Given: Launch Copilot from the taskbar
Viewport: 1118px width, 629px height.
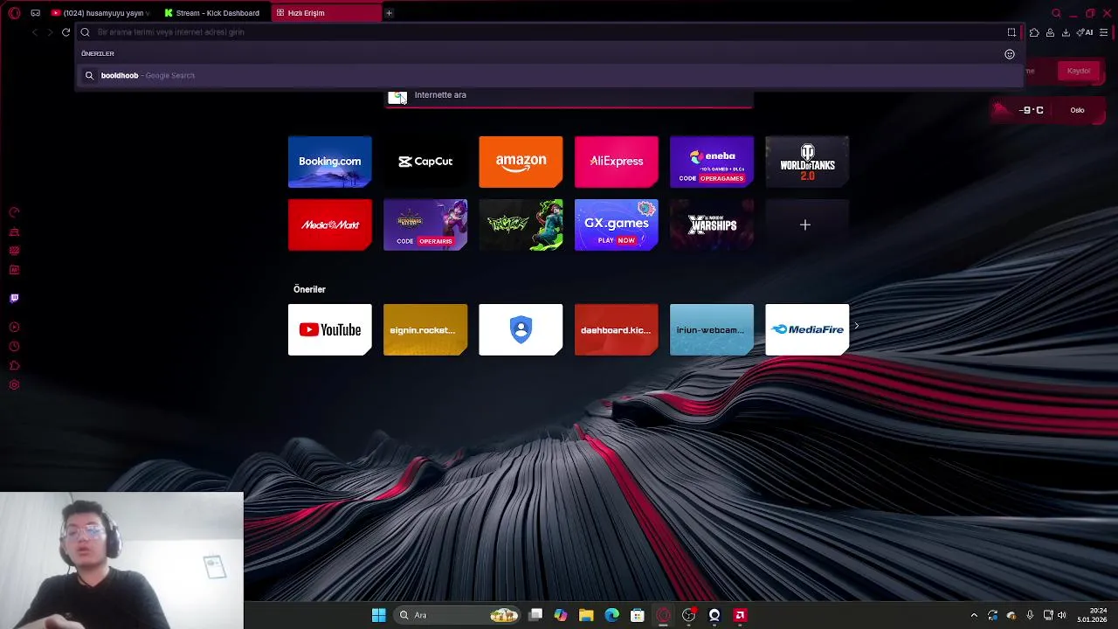Looking at the screenshot, I should tap(561, 615).
